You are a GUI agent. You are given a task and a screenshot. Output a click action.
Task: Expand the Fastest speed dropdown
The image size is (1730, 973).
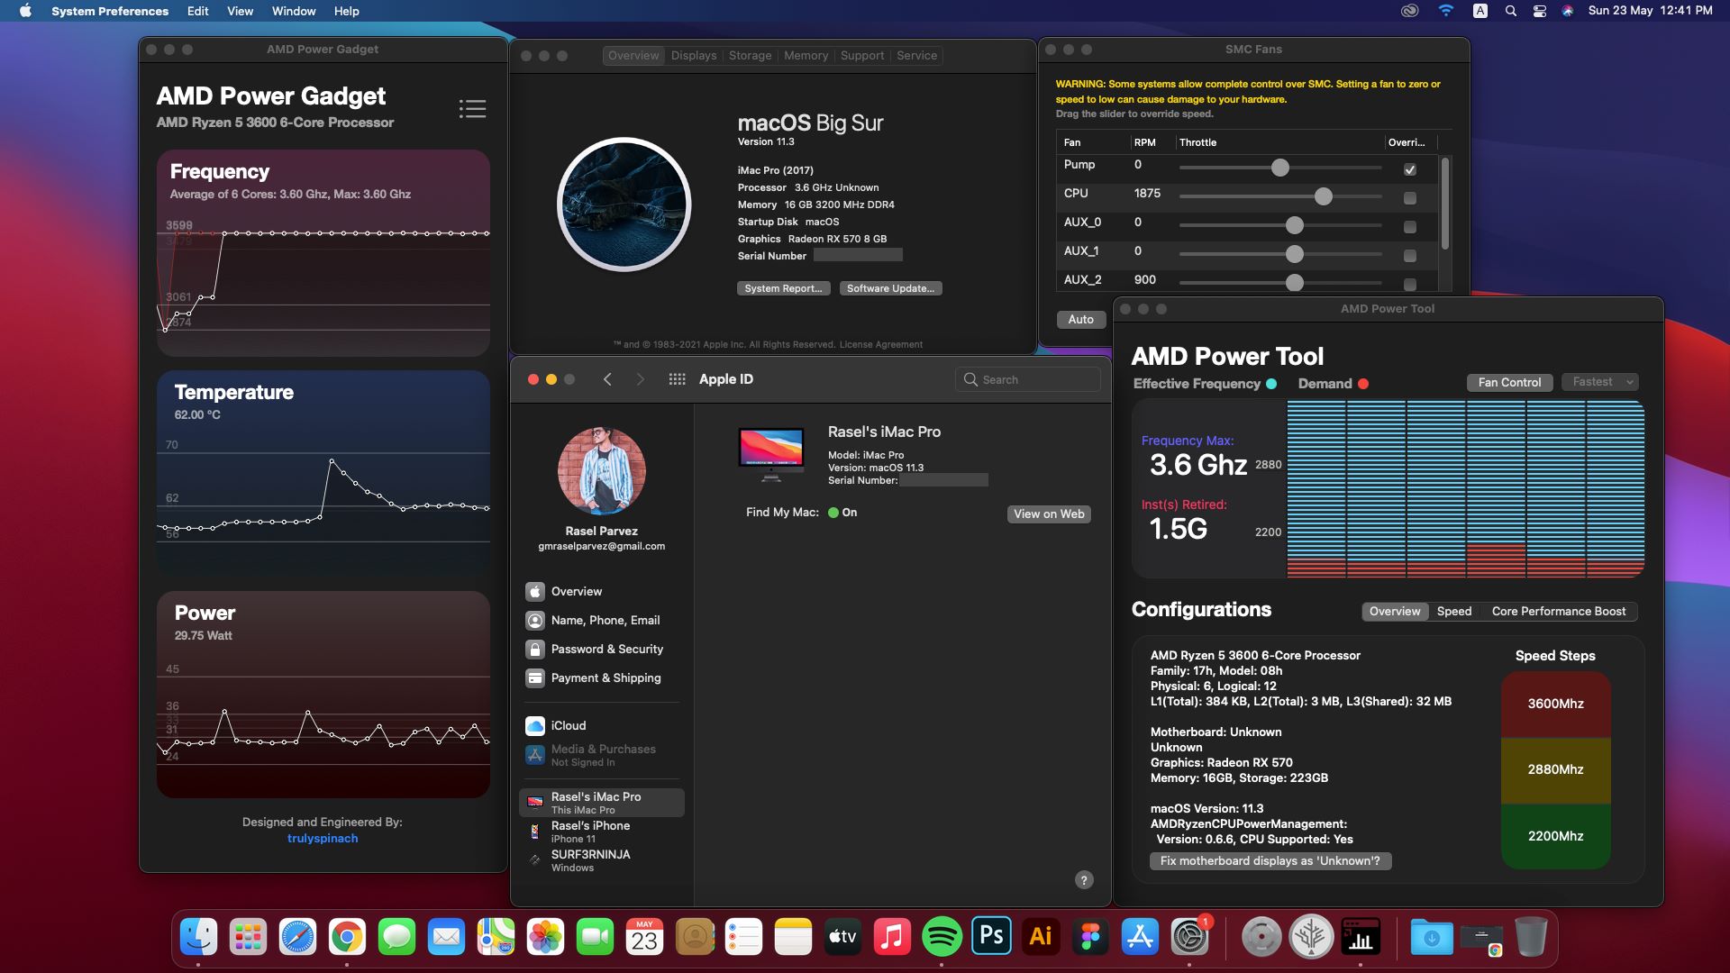[x=1600, y=382]
